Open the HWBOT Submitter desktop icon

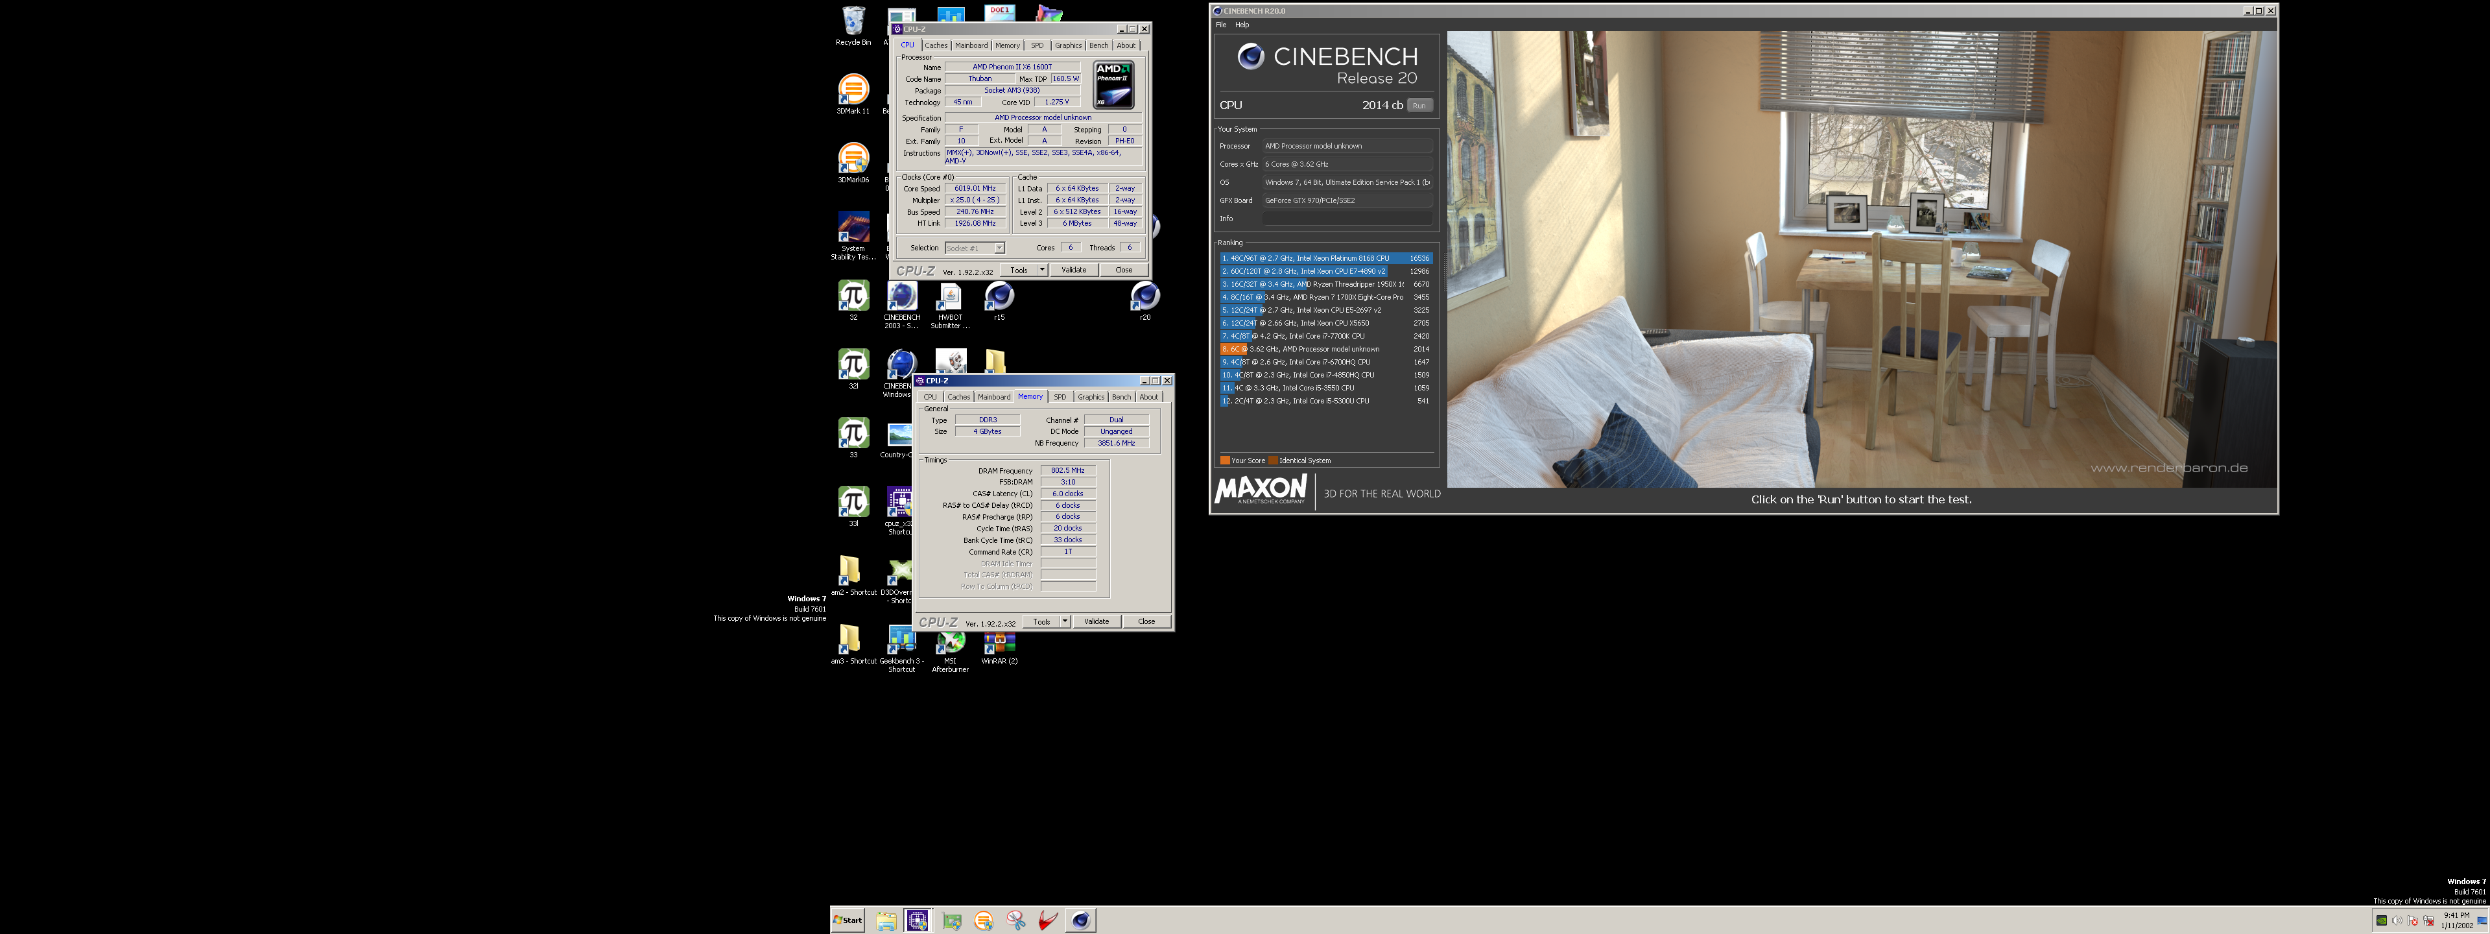coord(950,304)
